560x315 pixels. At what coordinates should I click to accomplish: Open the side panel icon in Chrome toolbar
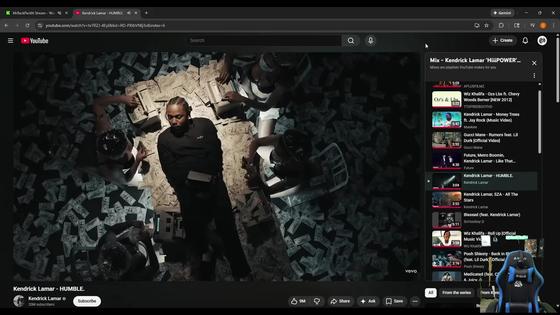coord(517,25)
